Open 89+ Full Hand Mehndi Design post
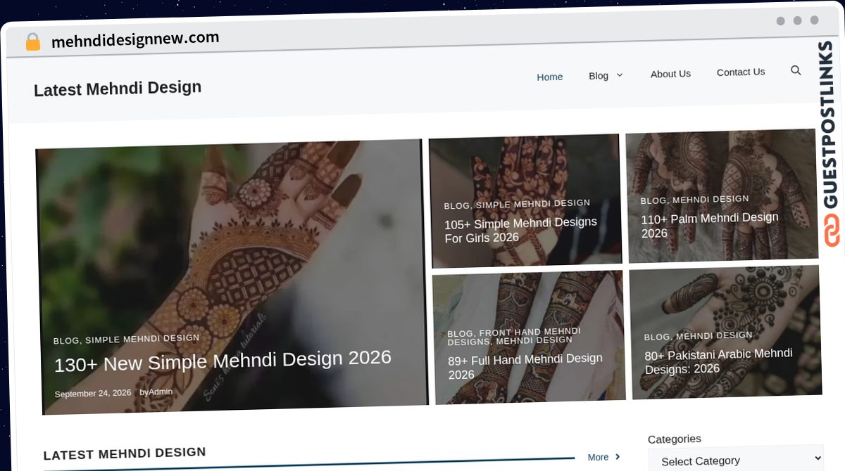 point(525,366)
